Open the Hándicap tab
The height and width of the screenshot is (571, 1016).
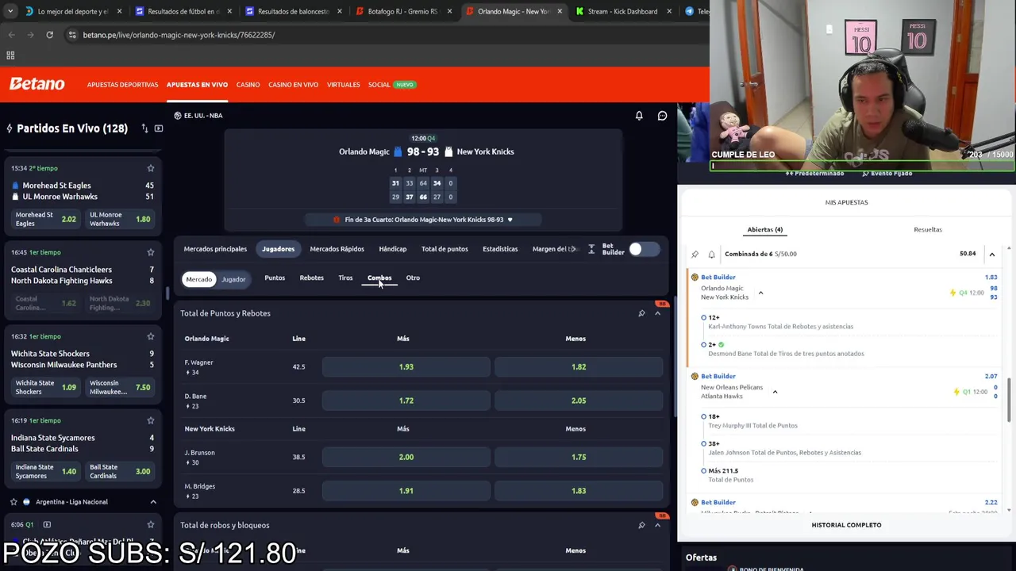click(x=392, y=249)
